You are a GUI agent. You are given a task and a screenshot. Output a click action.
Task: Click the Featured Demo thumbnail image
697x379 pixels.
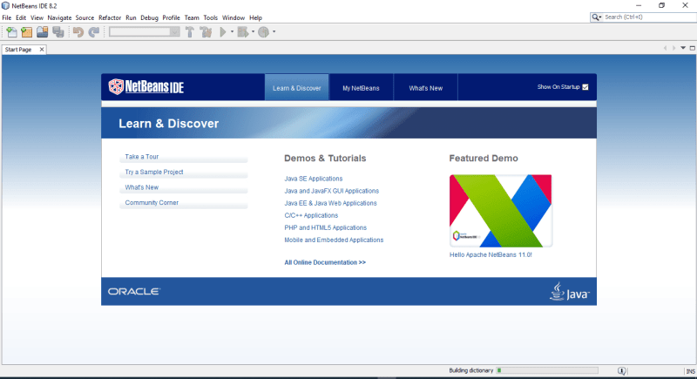coord(500,211)
